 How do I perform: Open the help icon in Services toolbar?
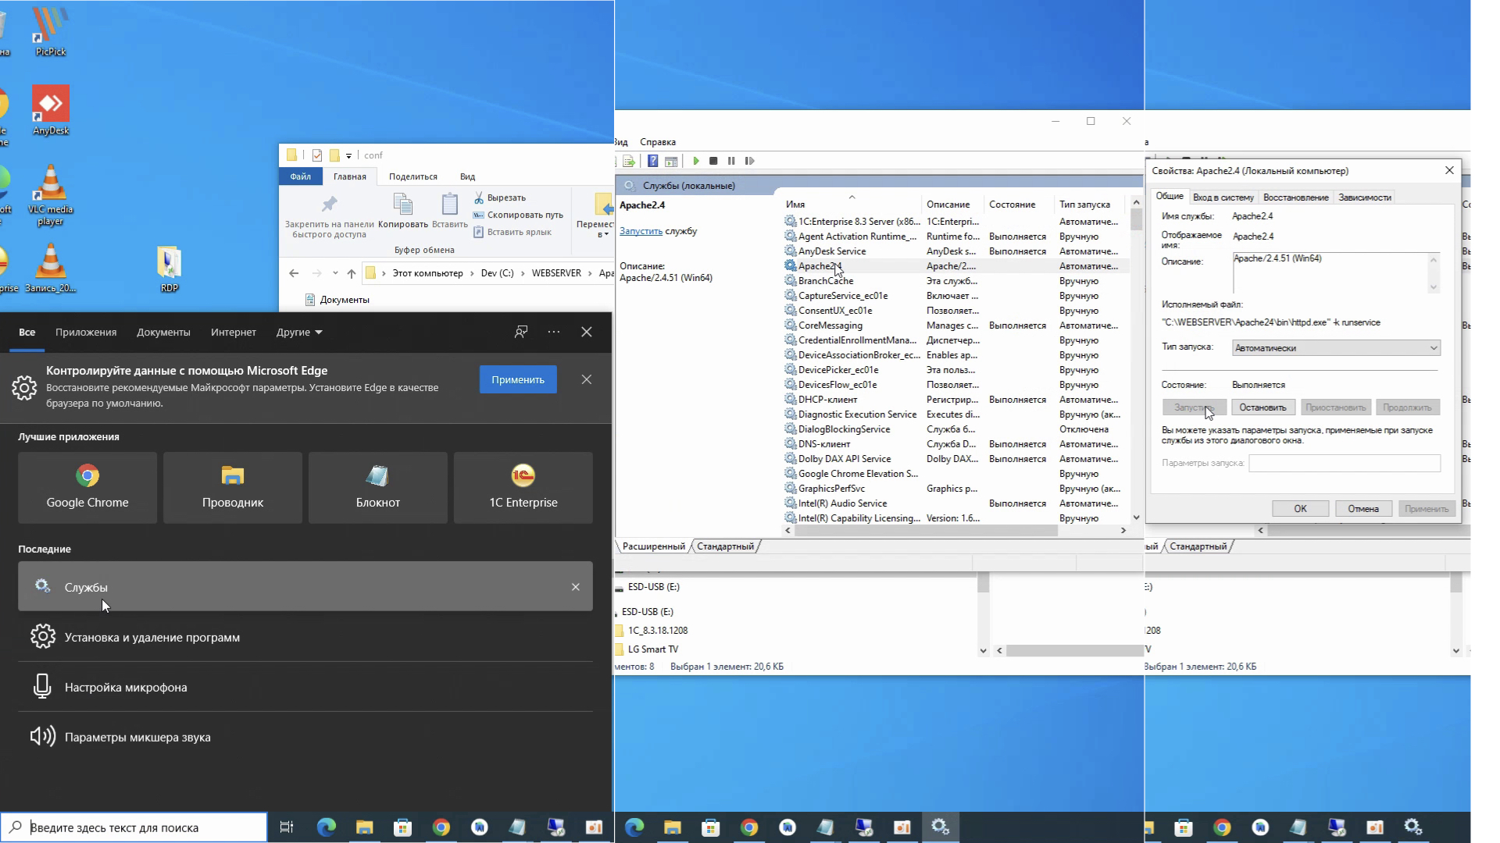[x=653, y=161]
